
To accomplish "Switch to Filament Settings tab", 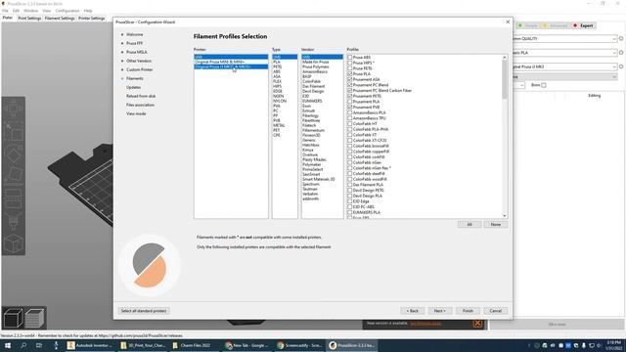I will point(60,19).
